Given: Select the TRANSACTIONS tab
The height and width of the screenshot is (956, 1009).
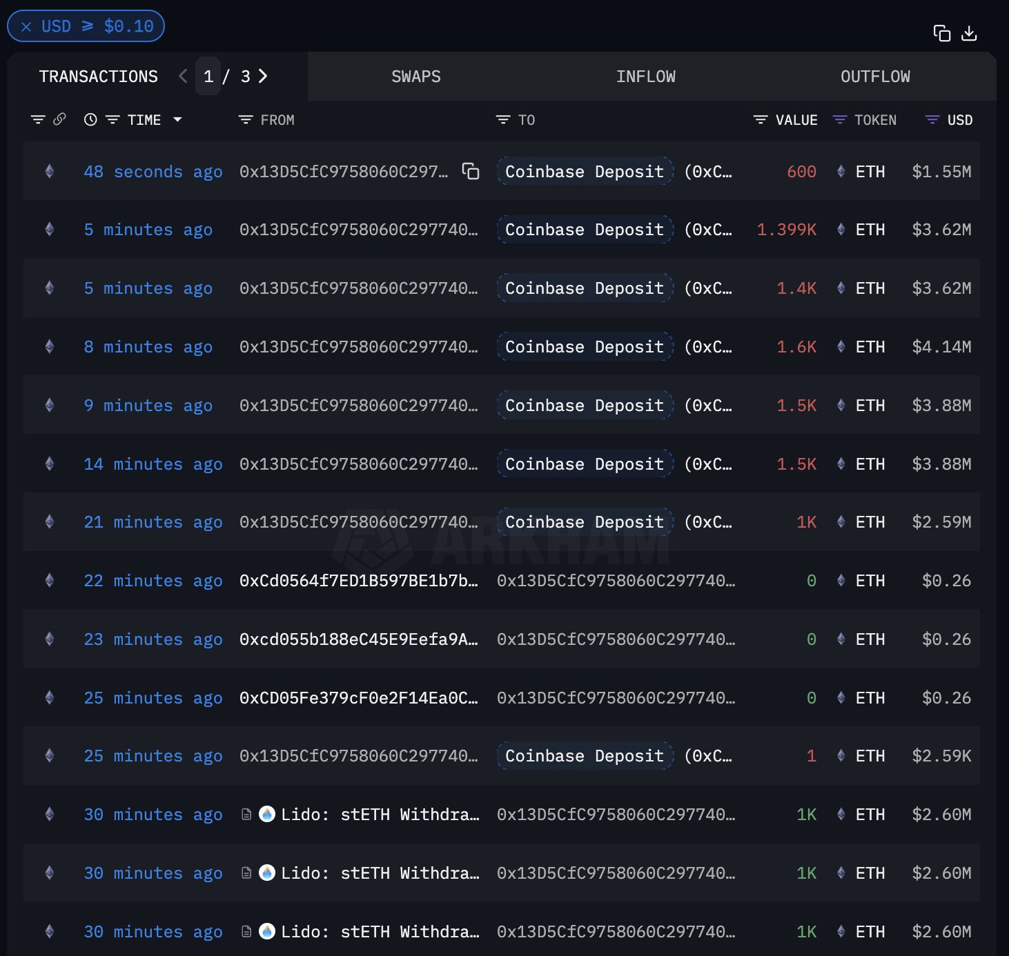Looking at the screenshot, I should pyautogui.click(x=99, y=77).
